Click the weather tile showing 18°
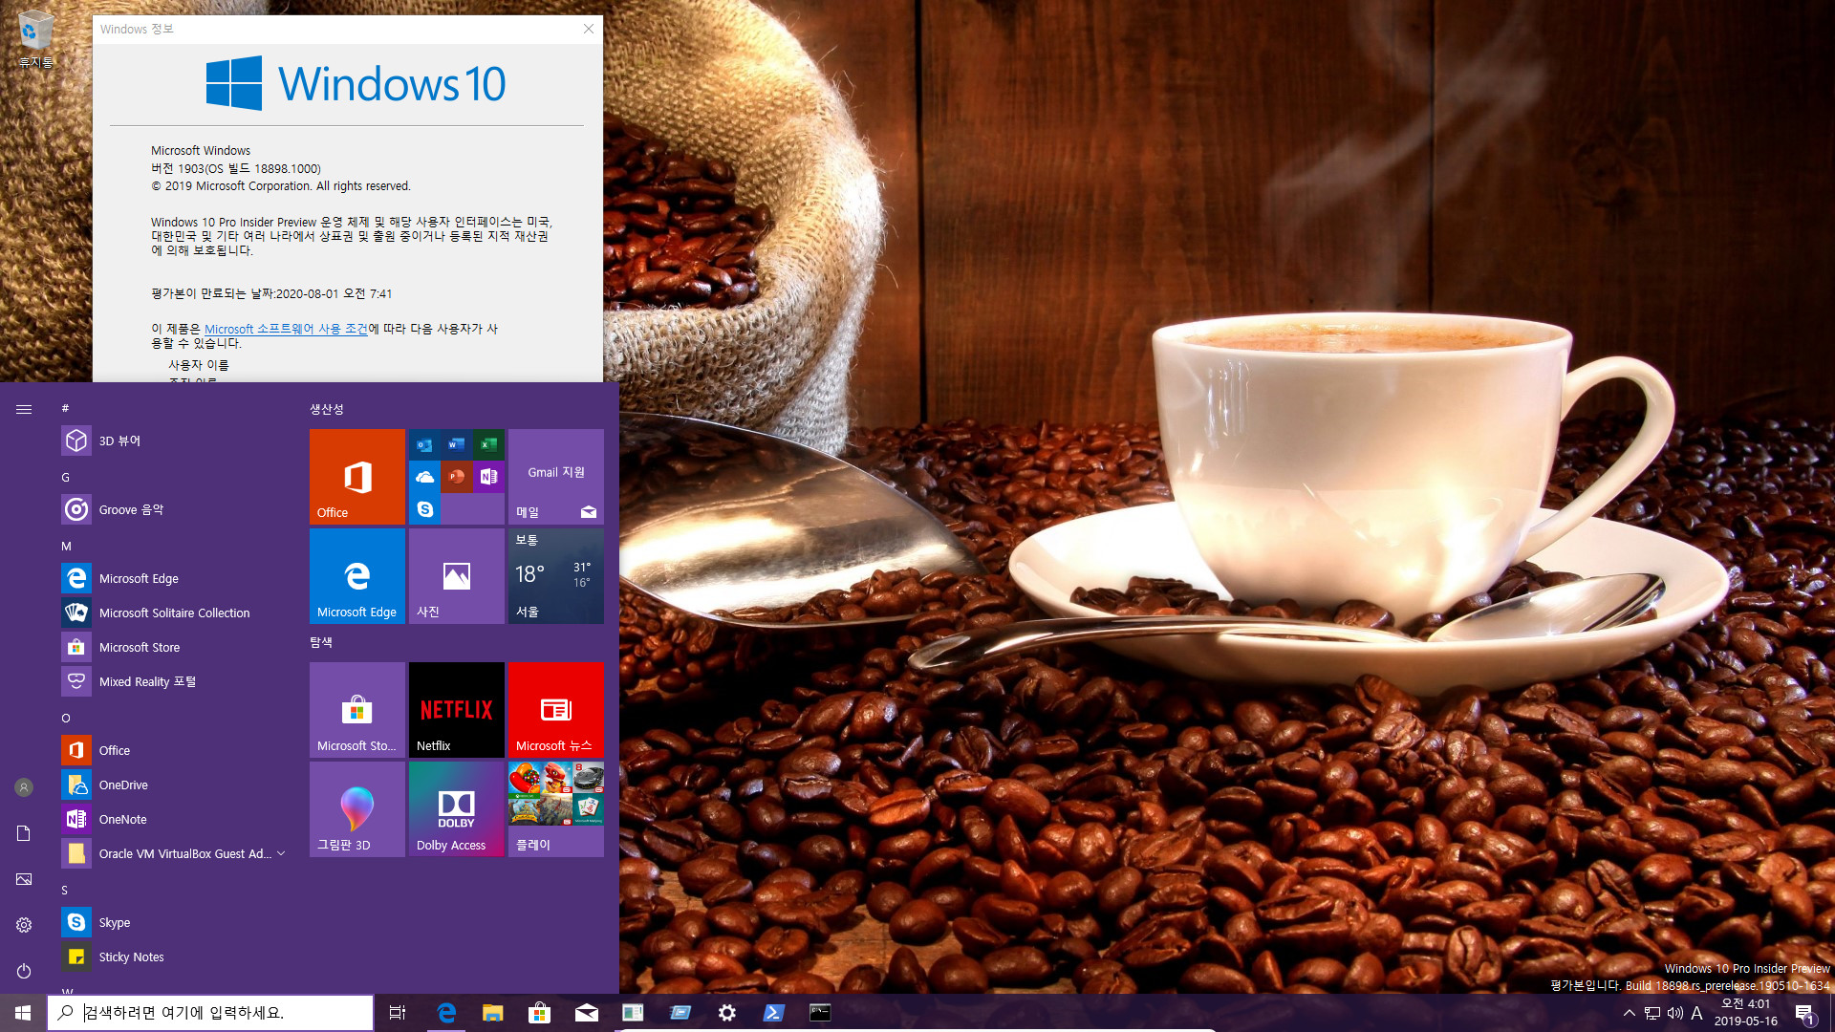The image size is (1835, 1032). (x=556, y=576)
